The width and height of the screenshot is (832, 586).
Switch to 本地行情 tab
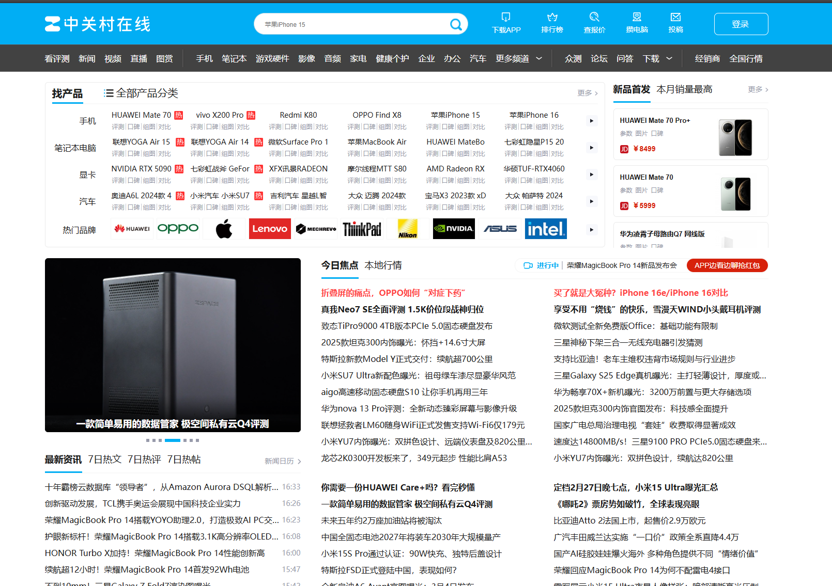coord(383,265)
